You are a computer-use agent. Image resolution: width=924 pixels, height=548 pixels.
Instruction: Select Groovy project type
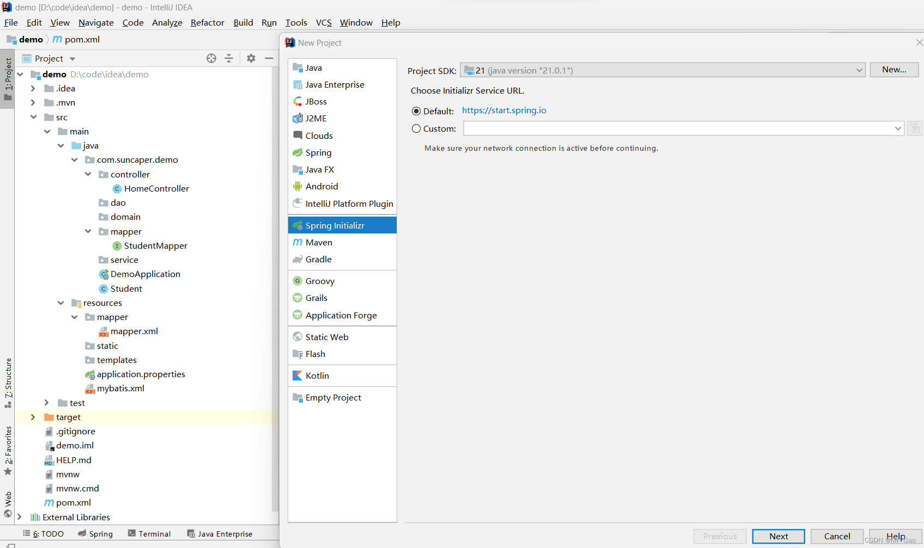click(x=342, y=281)
